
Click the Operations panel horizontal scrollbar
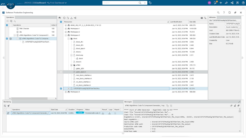click(x=29, y=98)
